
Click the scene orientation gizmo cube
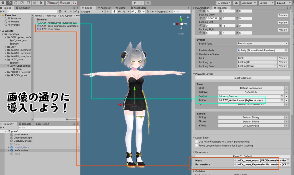(181, 24)
